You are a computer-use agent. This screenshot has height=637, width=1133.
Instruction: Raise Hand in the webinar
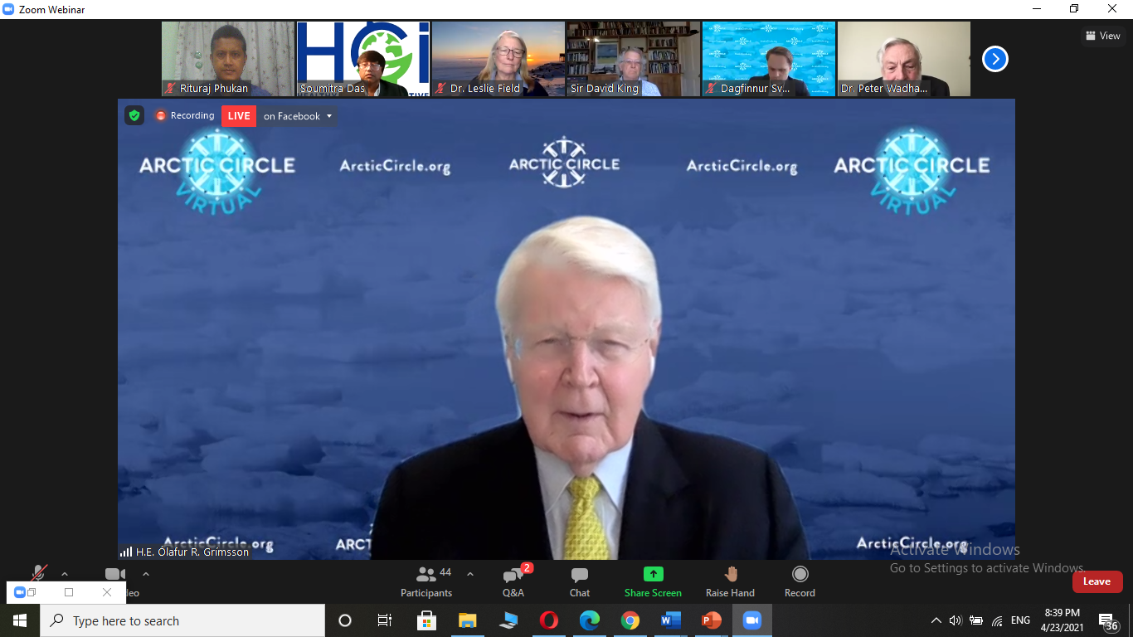730,581
